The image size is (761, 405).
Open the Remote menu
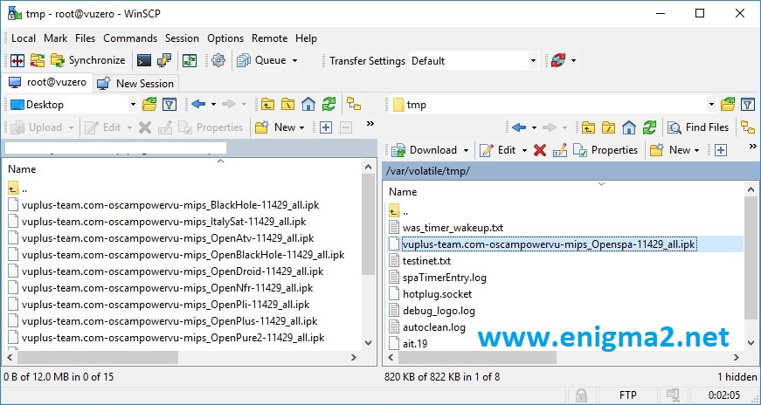coord(269,38)
